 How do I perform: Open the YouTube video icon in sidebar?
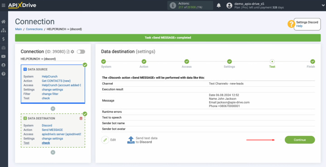3,56
